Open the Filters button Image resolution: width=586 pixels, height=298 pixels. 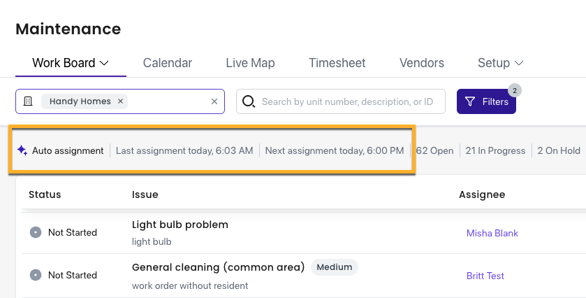tap(486, 101)
